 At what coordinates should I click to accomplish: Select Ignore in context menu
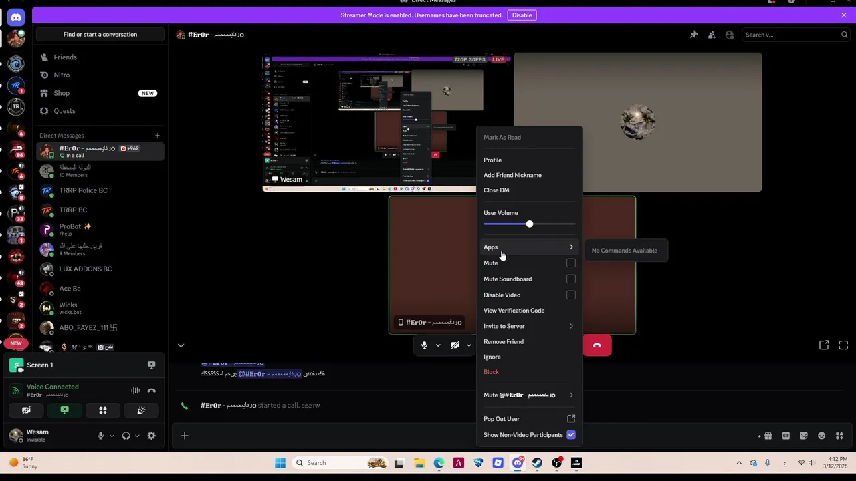(529, 357)
